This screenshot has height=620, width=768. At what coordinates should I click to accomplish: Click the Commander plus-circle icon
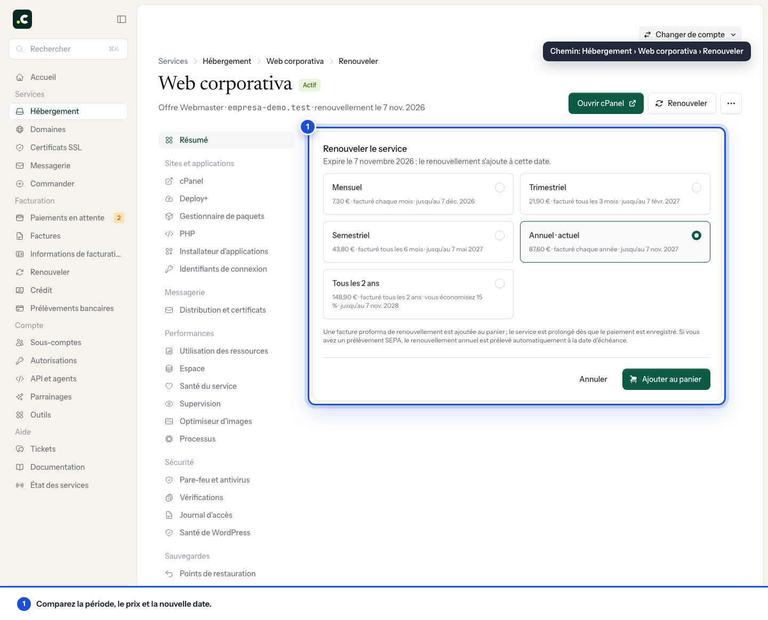[20, 184]
